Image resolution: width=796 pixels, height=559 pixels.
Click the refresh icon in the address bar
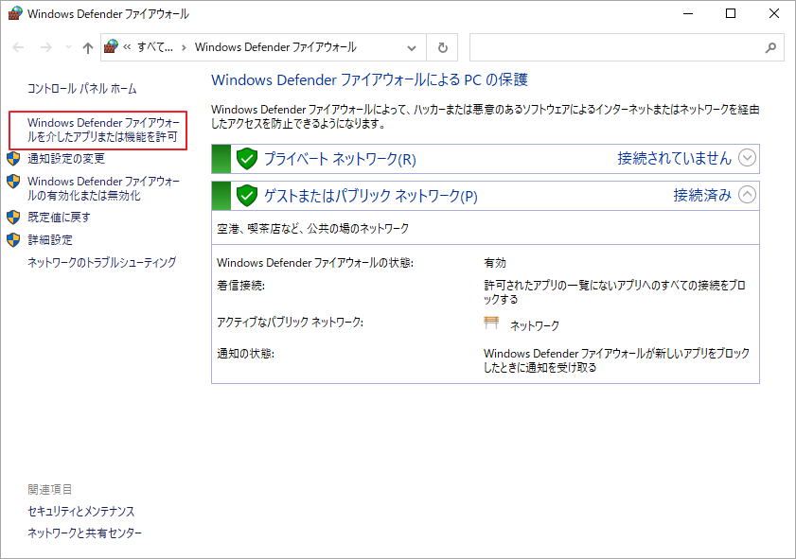pos(444,46)
